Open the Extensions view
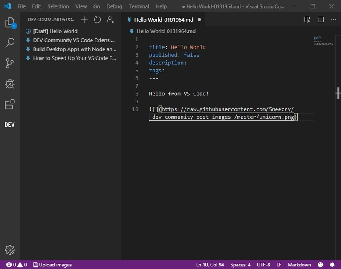This screenshot has height=269, width=341. (x=10, y=104)
